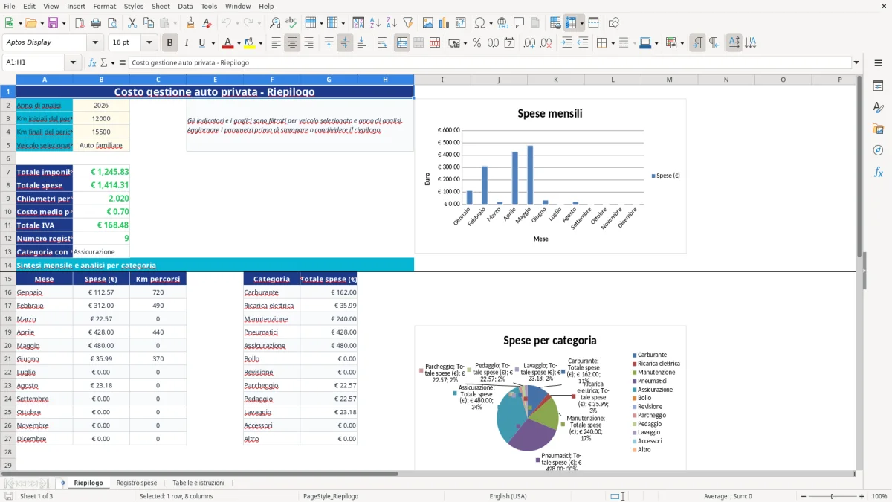Insert a pivot table

pyautogui.click(x=461, y=23)
